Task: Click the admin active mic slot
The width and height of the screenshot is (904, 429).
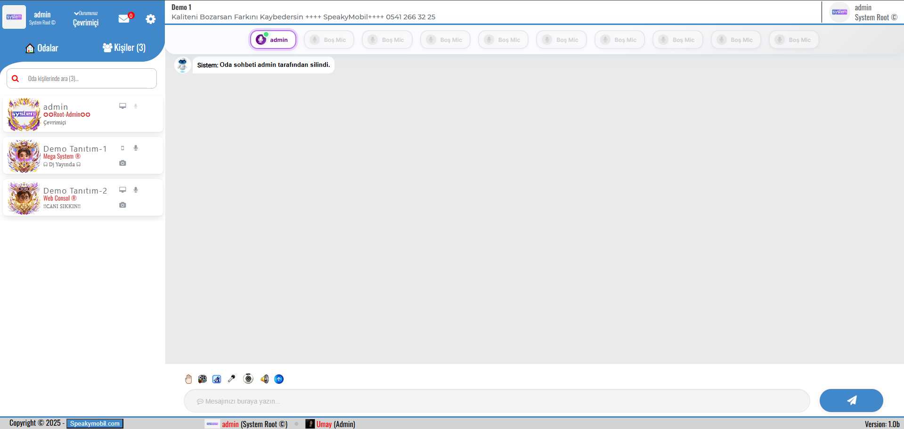Action: click(273, 40)
